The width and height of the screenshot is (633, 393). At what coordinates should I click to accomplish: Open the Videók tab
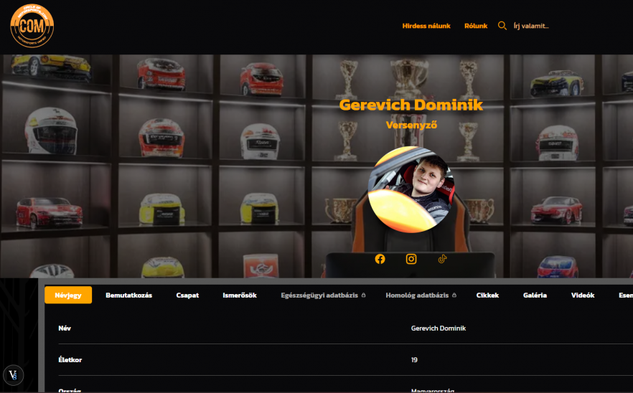click(x=583, y=295)
